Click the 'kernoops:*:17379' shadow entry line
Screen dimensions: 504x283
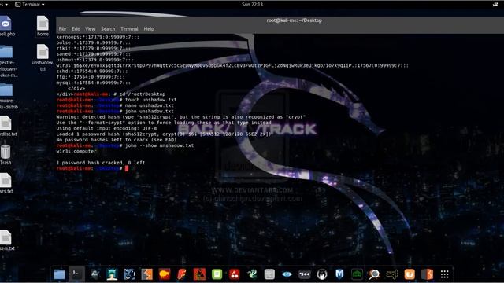click(x=98, y=37)
